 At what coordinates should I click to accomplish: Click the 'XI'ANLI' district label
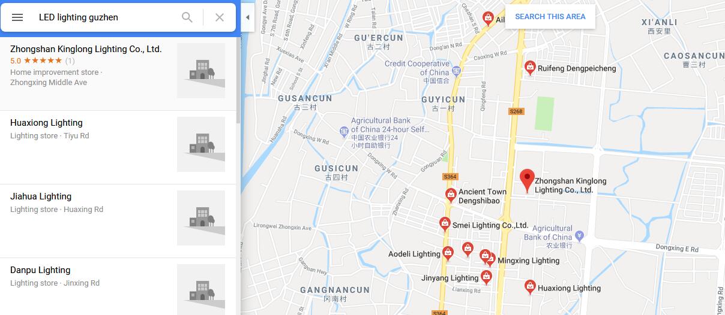659,22
